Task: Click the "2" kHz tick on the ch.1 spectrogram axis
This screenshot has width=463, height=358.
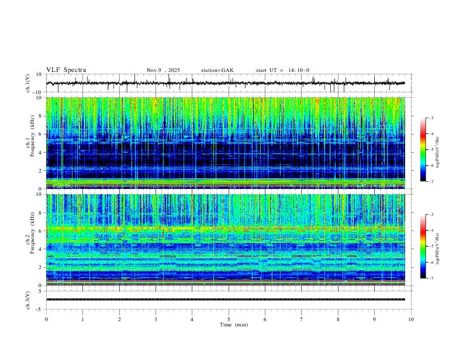Action: click(40, 170)
